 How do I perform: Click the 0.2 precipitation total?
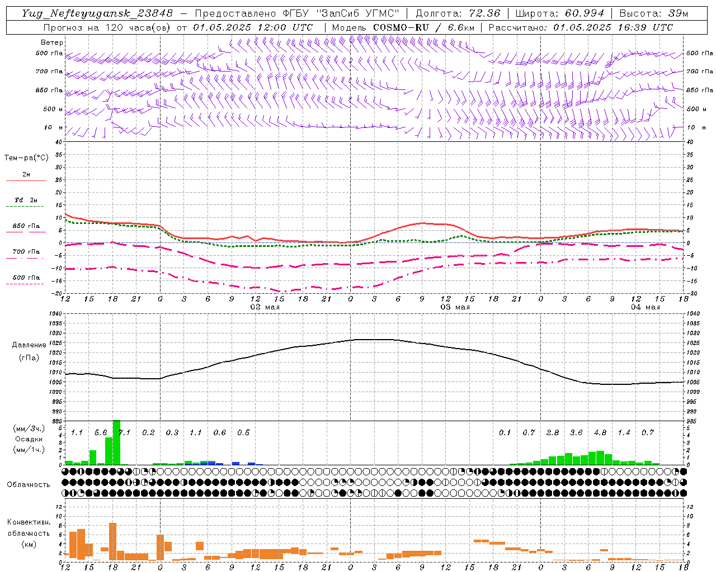point(148,432)
